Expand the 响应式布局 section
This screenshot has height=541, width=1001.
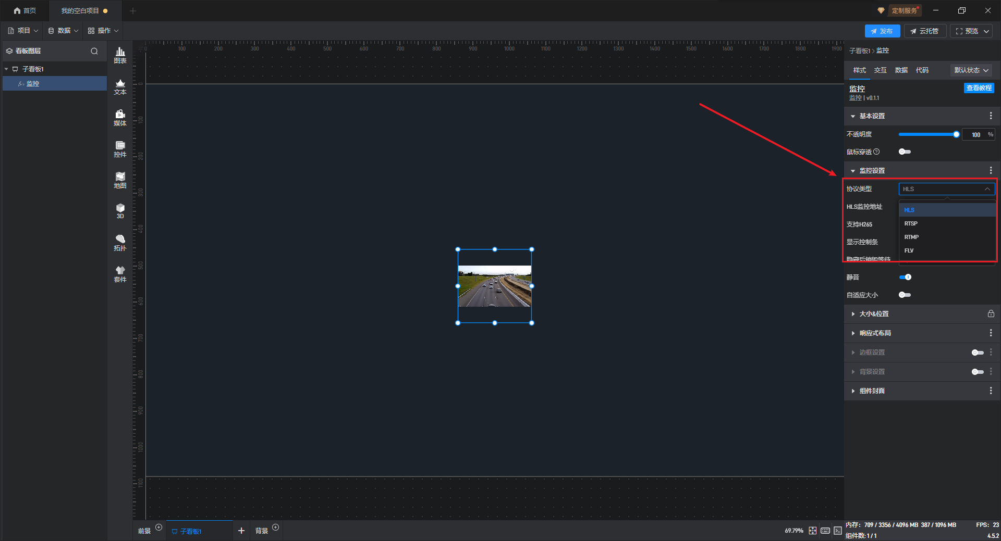[853, 333]
